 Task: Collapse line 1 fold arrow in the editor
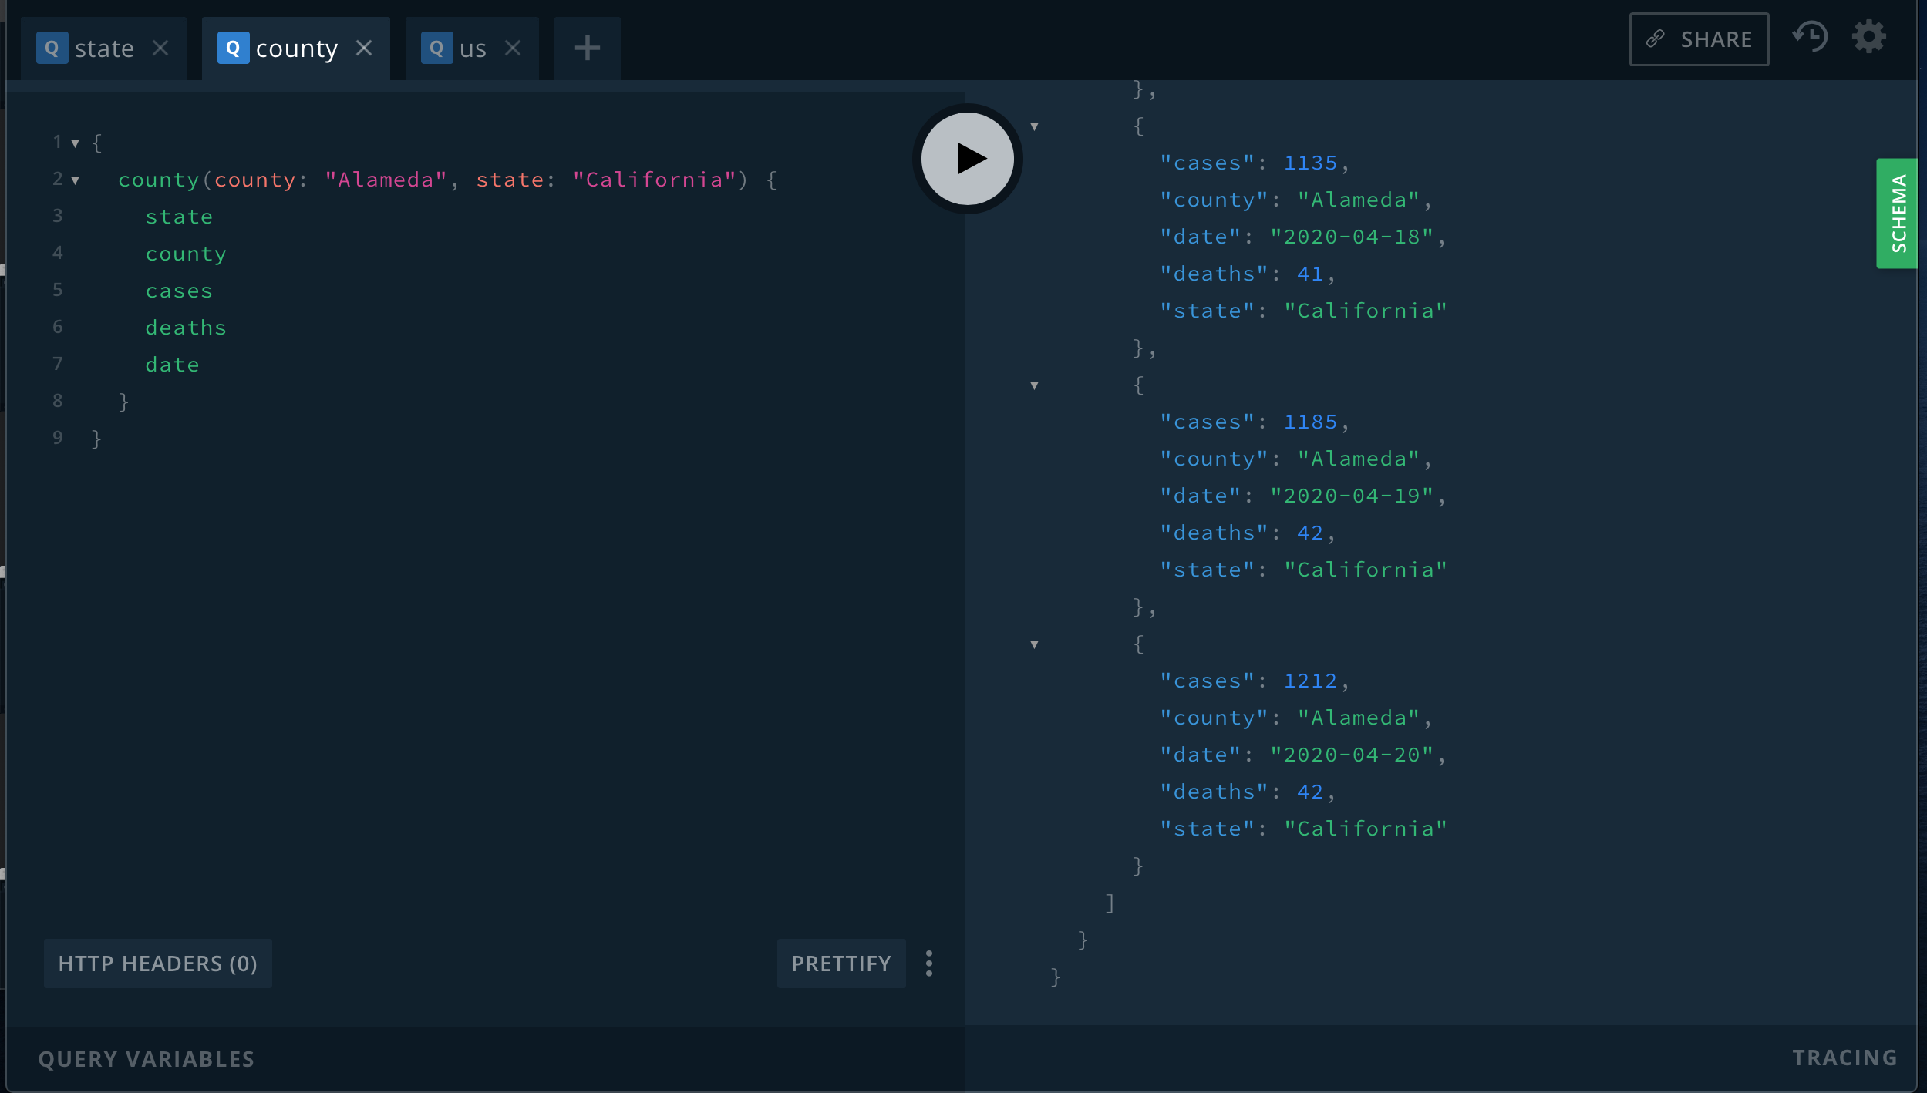tap(75, 143)
